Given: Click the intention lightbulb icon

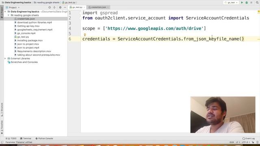Looking at the screenshot, I should coord(85,34).
